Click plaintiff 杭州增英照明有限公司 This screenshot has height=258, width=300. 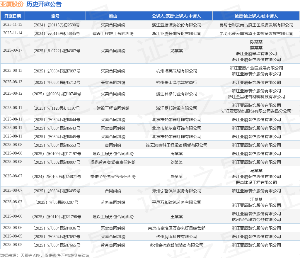176,71
